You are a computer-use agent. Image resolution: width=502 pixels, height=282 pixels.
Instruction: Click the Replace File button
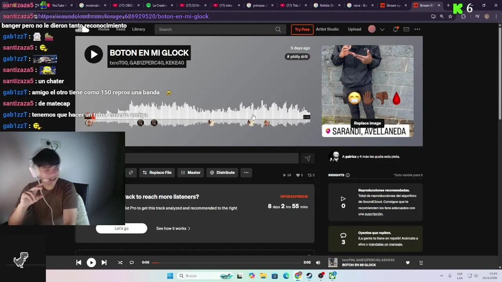157,172
